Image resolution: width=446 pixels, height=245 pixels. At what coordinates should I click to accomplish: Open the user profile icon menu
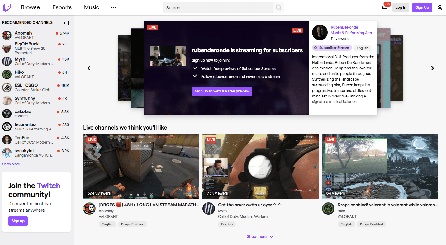point(439,7)
